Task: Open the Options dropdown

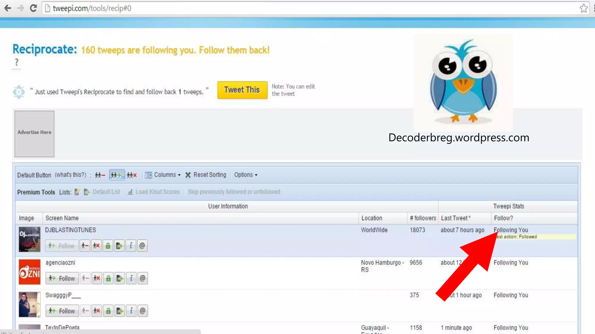Action: [x=246, y=175]
